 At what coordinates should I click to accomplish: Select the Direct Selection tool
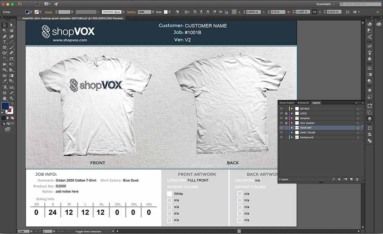pyautogui.click(x=11, y=25)
